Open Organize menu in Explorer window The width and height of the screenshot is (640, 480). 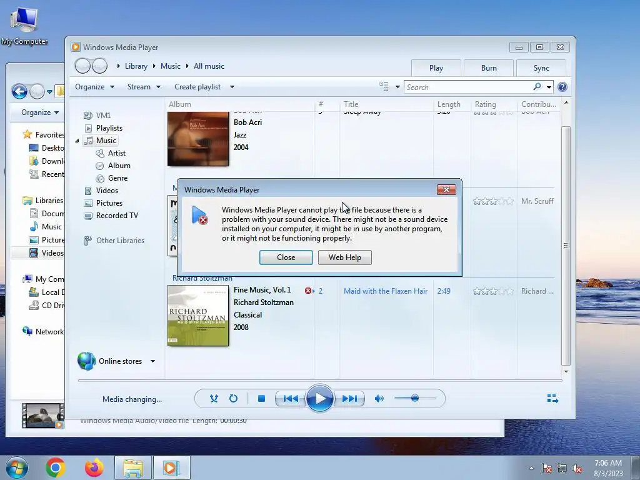[x=39, y=112]
